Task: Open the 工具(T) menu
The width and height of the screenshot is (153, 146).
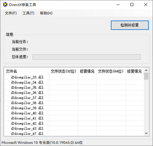Action: coord(28,13)
